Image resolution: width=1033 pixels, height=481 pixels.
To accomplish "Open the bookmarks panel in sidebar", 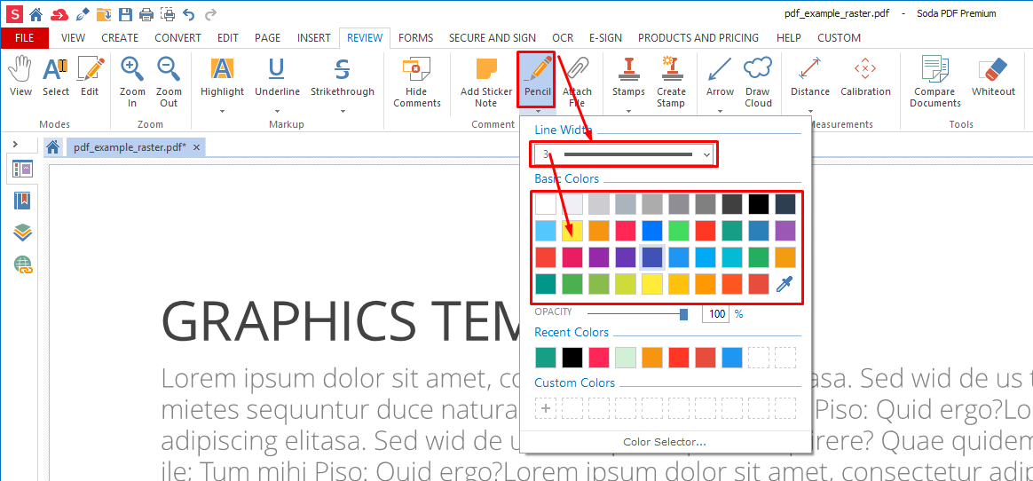I will pos(22,201).
